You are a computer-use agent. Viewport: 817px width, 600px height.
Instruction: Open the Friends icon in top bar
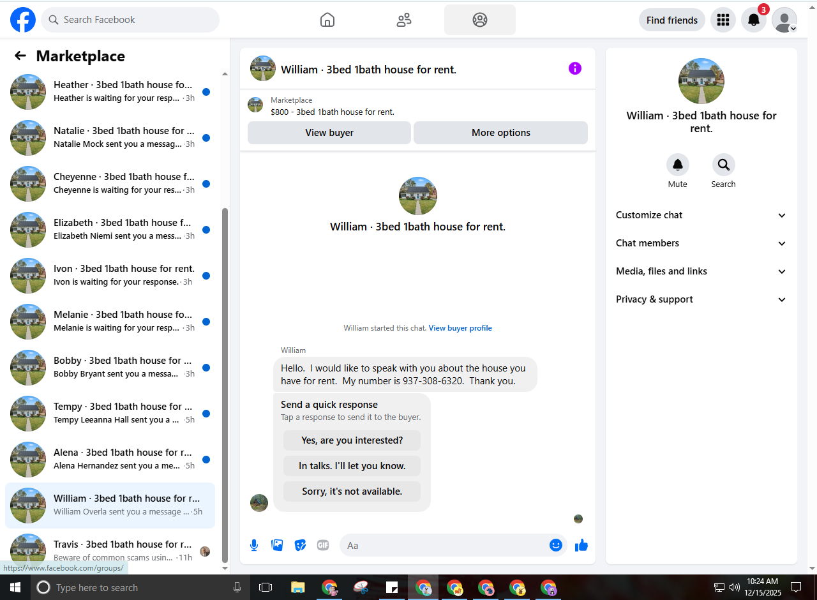tap(404, 20)
